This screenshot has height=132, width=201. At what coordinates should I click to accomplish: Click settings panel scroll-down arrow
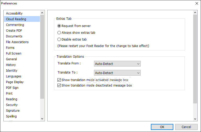click(195, 119)
